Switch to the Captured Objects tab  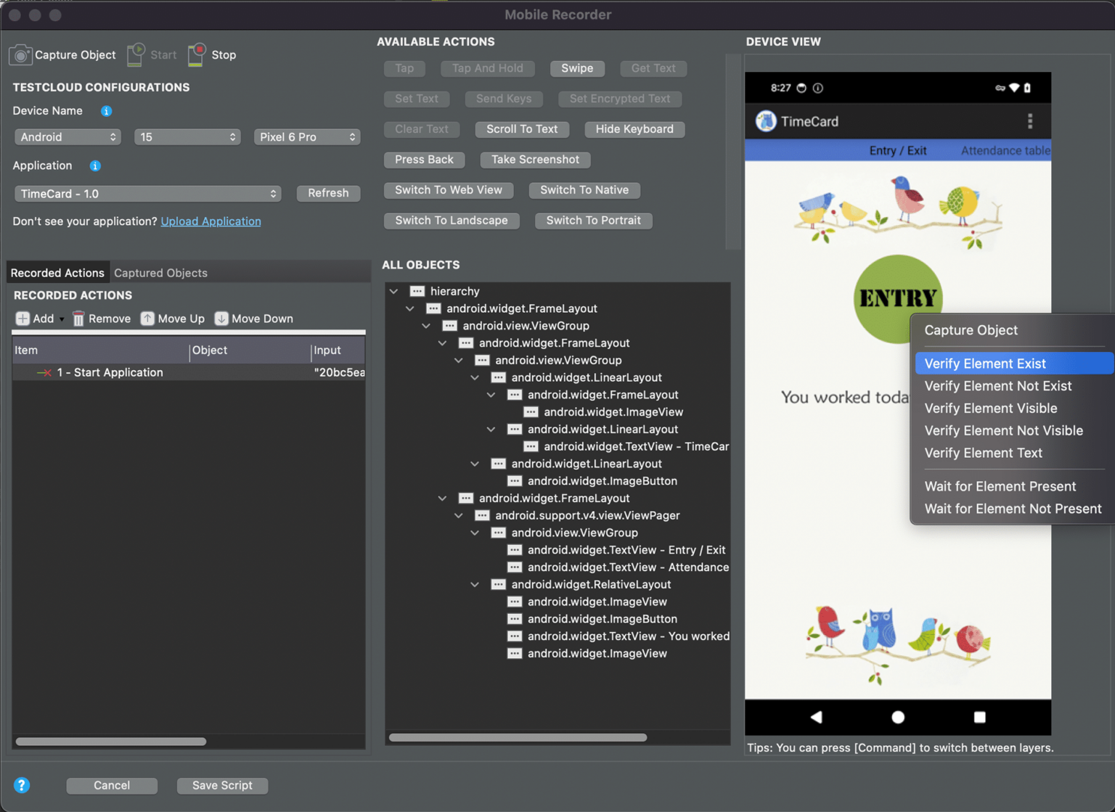point(160,273)
